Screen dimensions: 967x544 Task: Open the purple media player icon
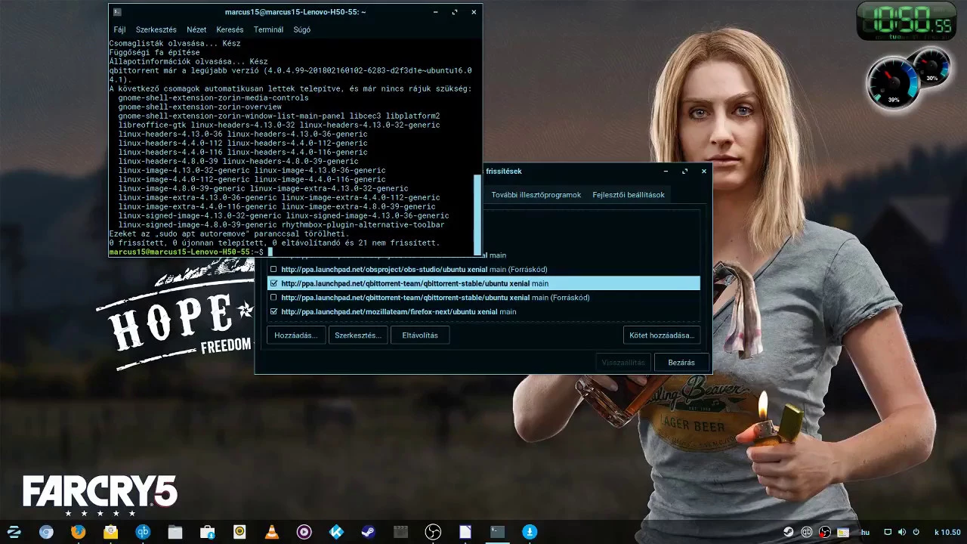(304, 532)
